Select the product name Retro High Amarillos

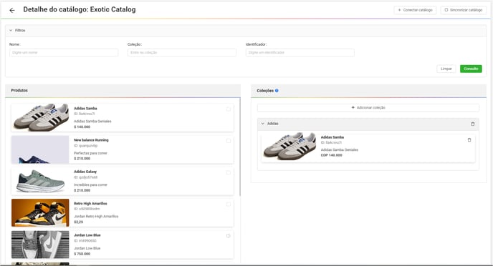90,204
